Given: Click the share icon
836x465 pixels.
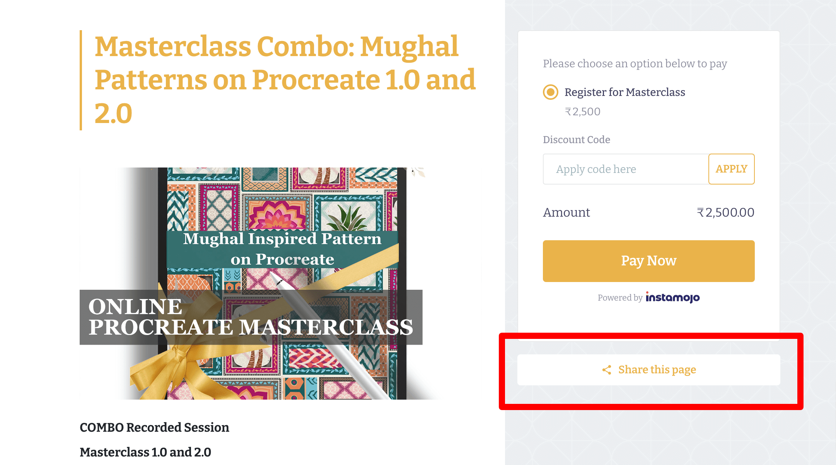Looking at the screenshot, I should 607,370.
